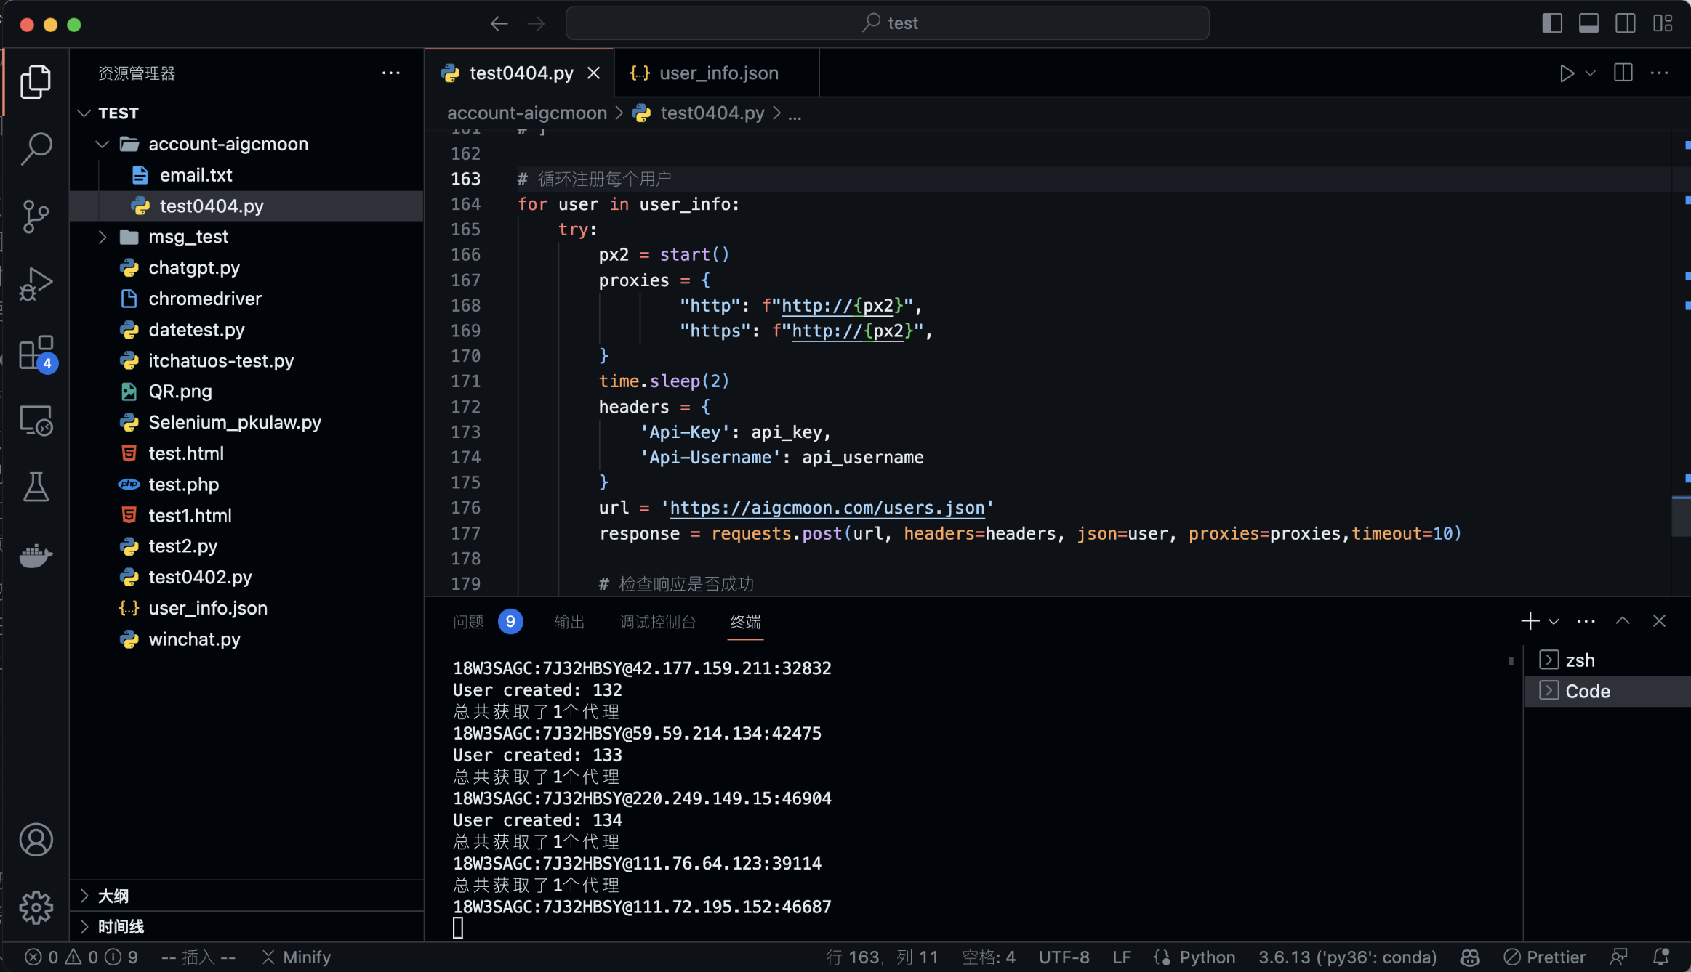Open the Testing flask view

click(36, 487)
